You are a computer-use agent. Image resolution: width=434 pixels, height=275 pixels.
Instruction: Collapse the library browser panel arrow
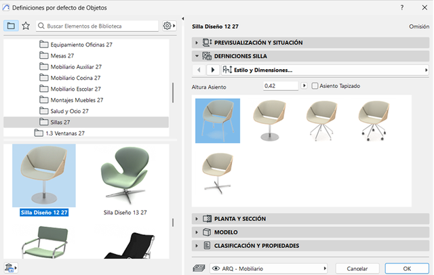coord(182,18)
